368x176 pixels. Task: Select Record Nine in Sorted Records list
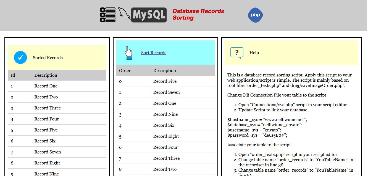[x=47, y=174]
